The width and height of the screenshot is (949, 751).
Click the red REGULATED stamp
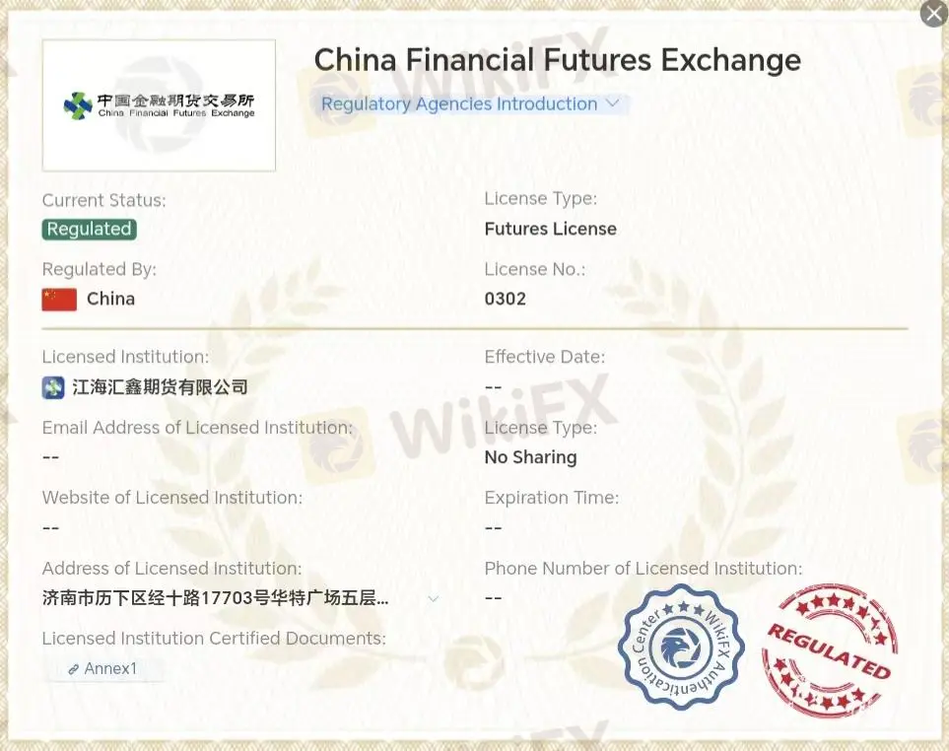829,649
